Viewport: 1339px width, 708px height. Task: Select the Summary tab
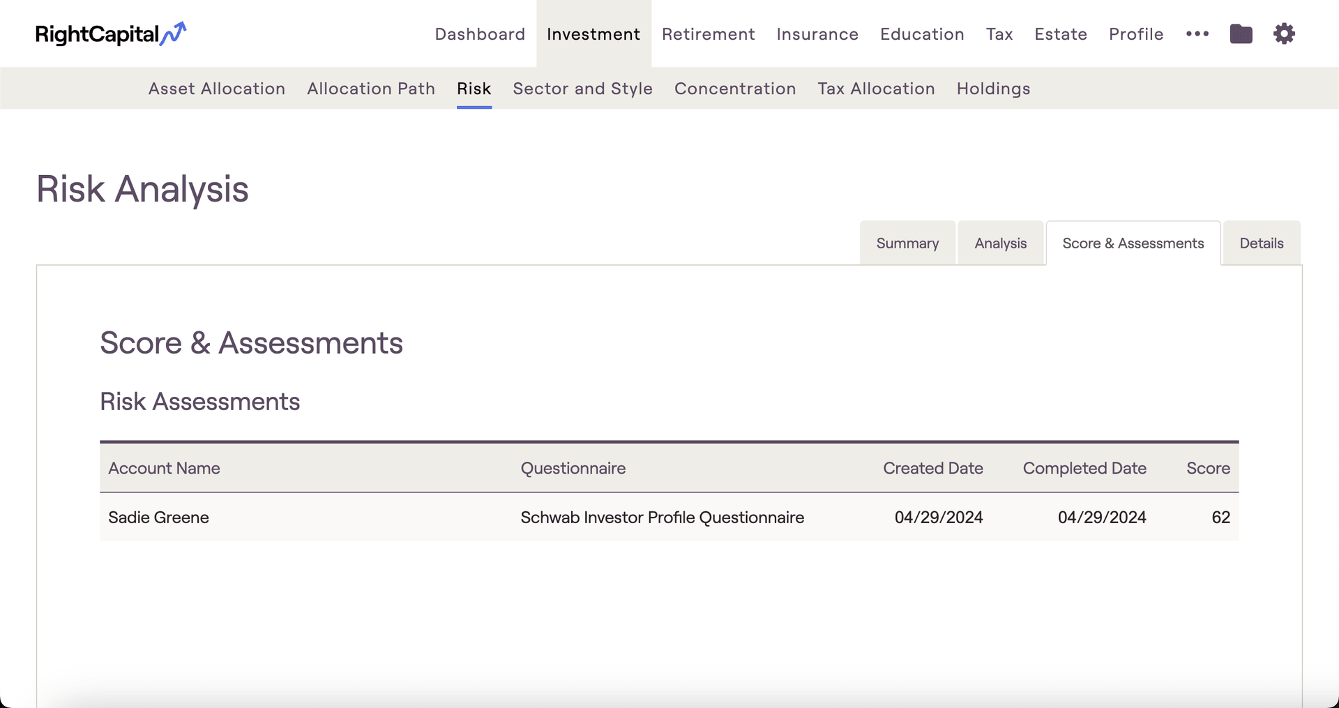[x=907, y=243]
